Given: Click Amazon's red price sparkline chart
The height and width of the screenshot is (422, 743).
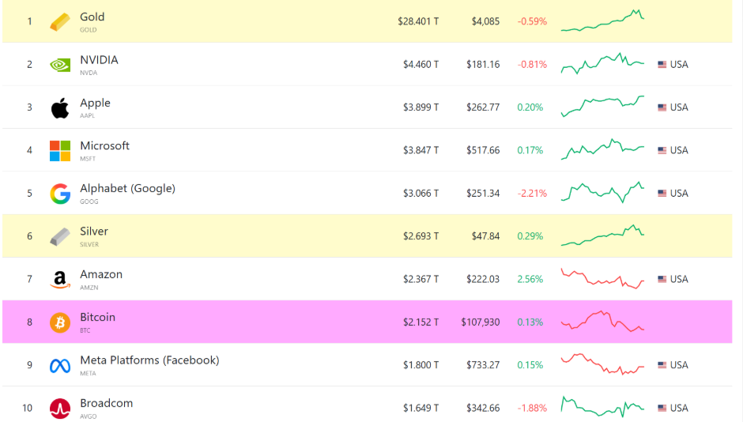Looking at the screenshot, I should click(x=602, y=279).
